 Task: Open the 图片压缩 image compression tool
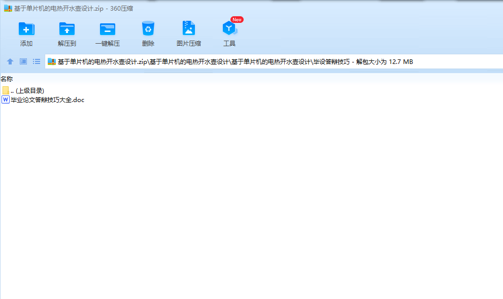click(x=189, y=34)
